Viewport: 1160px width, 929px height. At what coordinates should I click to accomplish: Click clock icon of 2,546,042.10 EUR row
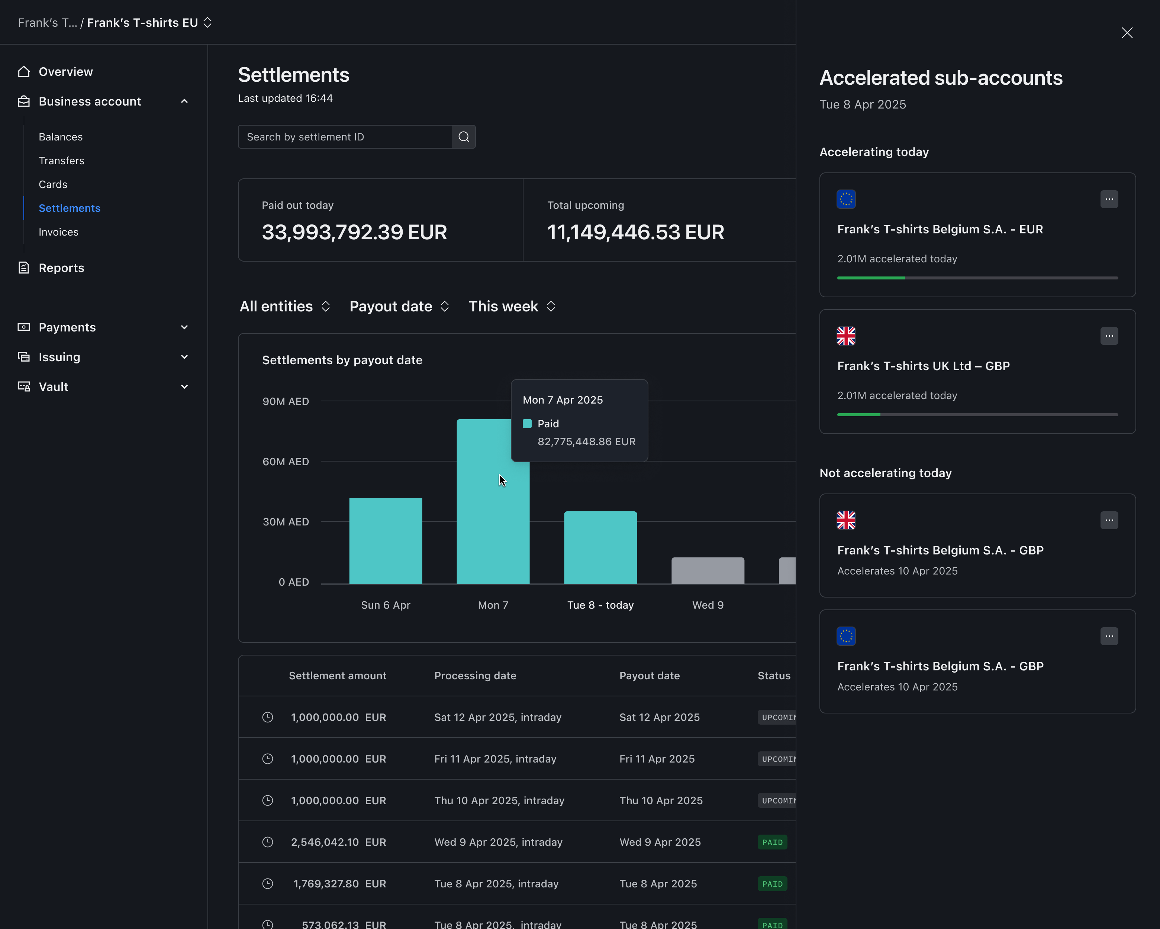(267, 842)
